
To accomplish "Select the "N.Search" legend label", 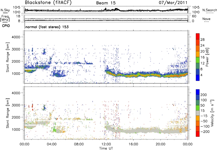I will point(209,10).
